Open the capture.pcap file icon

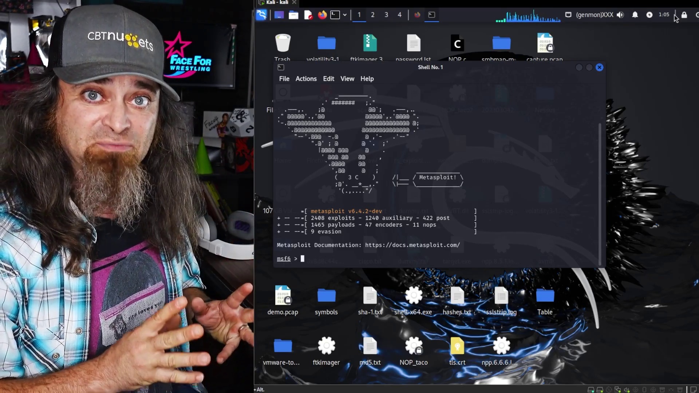(544, 43)
